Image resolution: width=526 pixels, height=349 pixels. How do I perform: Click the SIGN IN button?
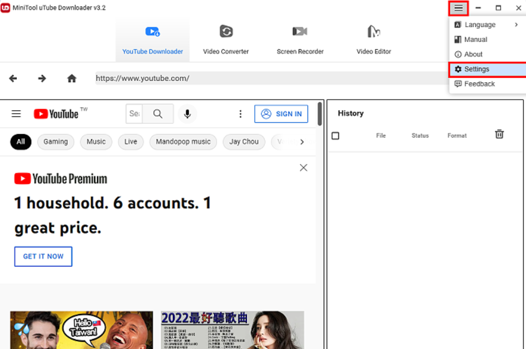pos(281,114)
